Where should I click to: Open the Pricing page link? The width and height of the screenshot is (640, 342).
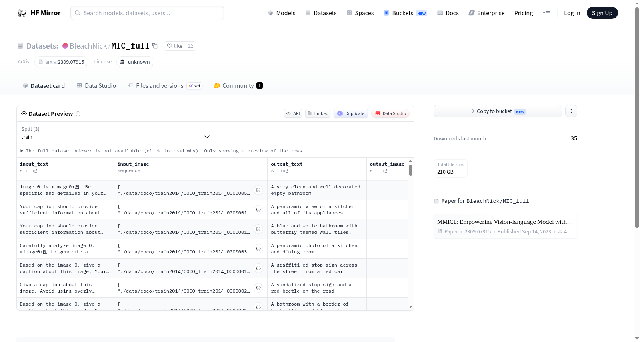click(x=524, y=13)
